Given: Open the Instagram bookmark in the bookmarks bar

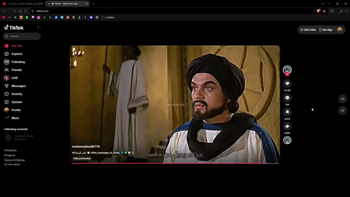Looking at the screenshot, I should tap(39, 17).
